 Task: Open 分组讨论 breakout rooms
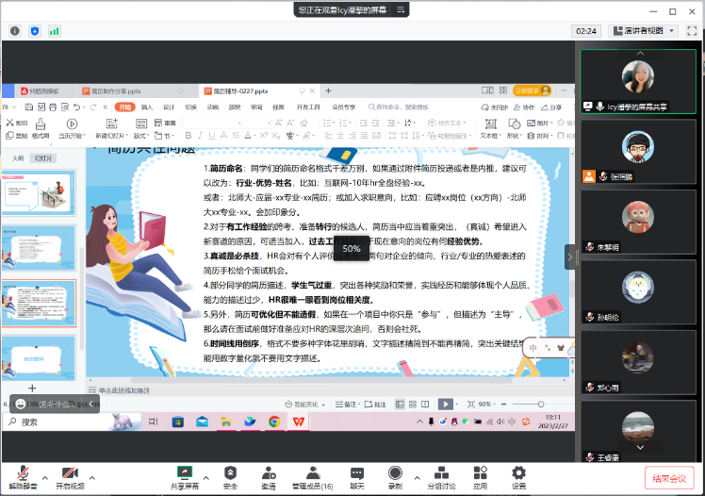click(440, 474)
